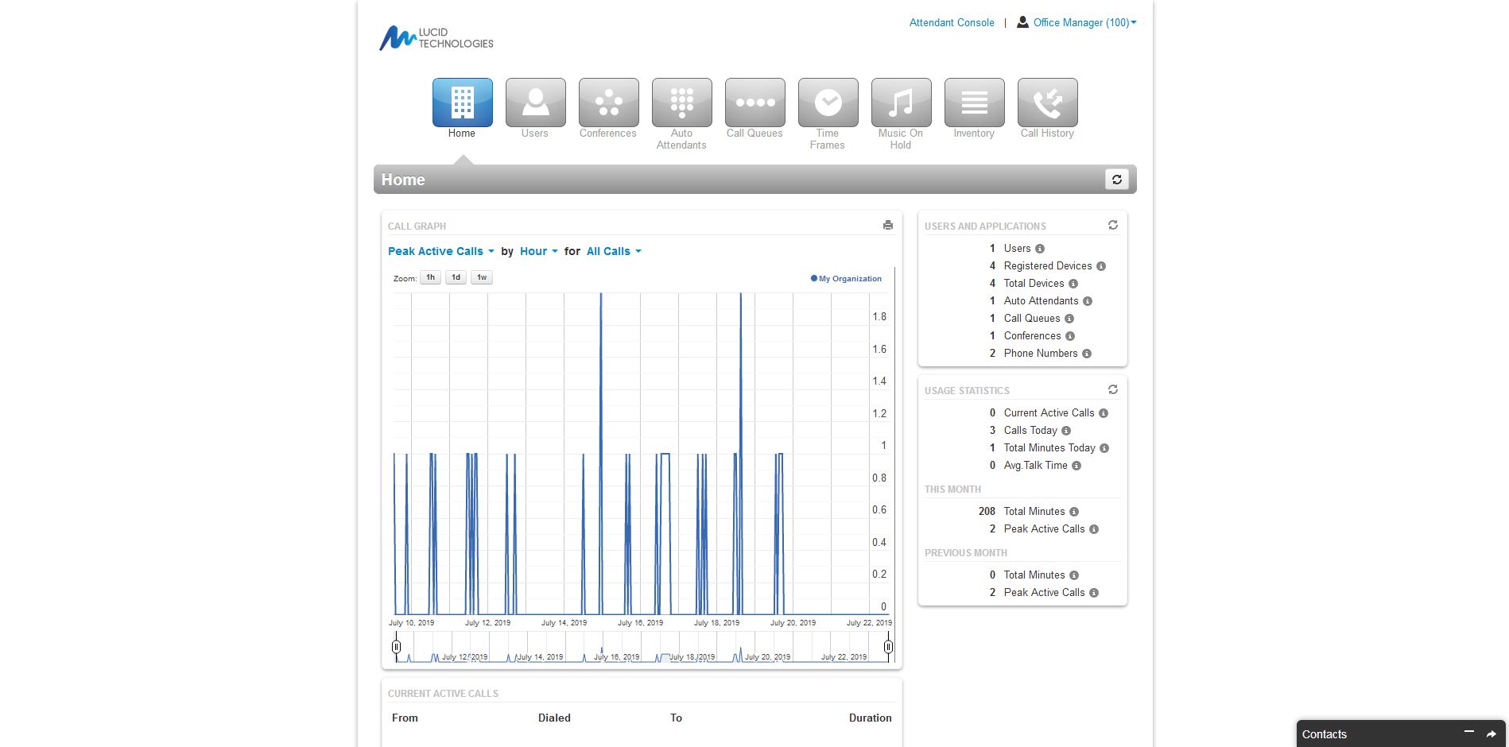Click the Dialed column header
Screen dimensions: 1509x747
pyautogui.click(x=554, y=718)
